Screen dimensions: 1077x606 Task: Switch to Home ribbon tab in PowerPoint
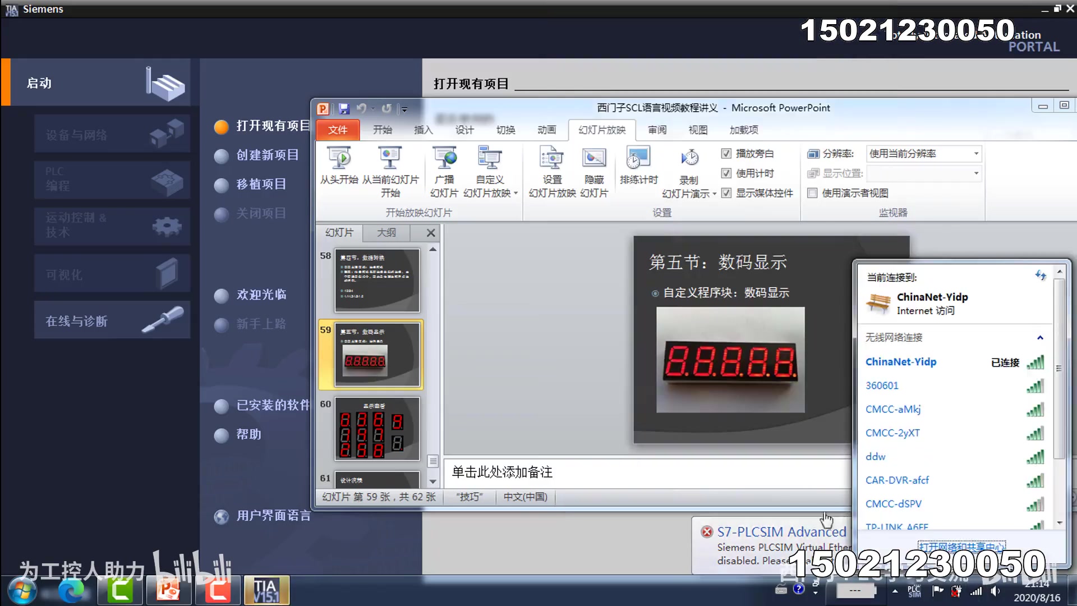pos(383,130)
